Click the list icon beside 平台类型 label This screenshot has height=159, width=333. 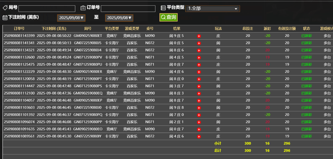pos(163,8)
